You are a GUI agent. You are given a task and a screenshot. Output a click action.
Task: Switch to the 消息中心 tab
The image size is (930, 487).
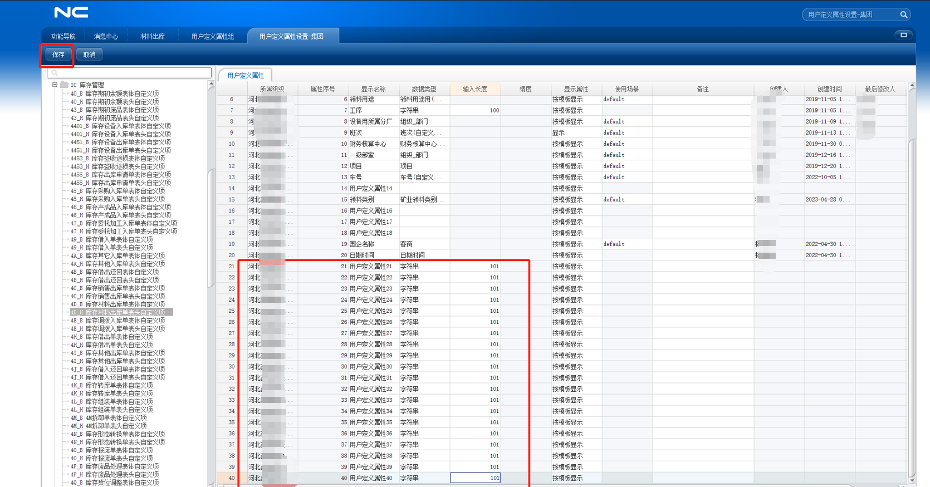(x=106, y=36)
